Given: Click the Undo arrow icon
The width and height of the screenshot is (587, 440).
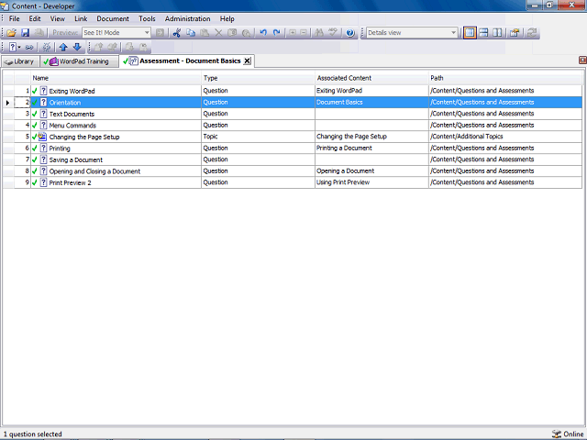Looking at the screenshot, I should [x=263, y=33].
